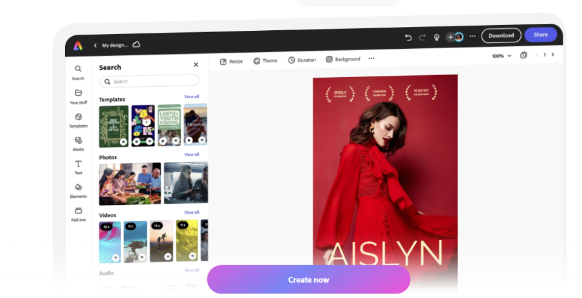View all Audio
This screenshot has height=298, width=582.
coord(191,270)
